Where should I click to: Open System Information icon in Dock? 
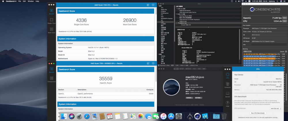(190, 116)
